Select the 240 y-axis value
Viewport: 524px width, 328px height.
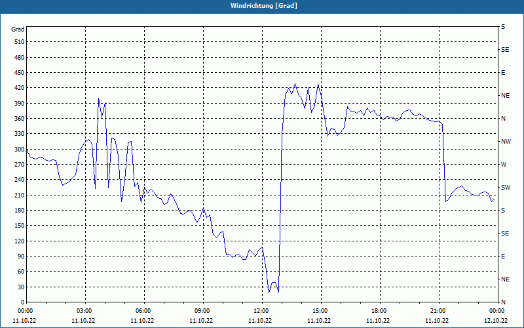(x=20, y=179)
